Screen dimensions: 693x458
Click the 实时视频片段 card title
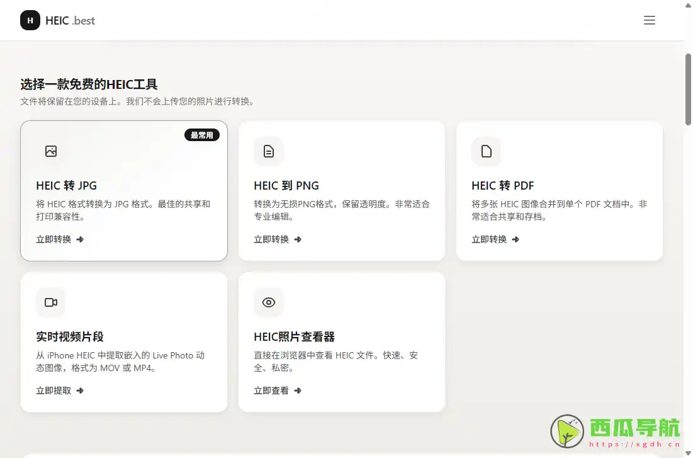click(x=70, y=337)
